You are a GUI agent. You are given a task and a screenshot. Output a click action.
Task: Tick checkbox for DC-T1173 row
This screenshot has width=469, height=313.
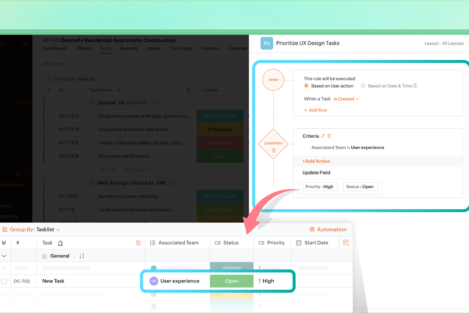tap(49, 116)
